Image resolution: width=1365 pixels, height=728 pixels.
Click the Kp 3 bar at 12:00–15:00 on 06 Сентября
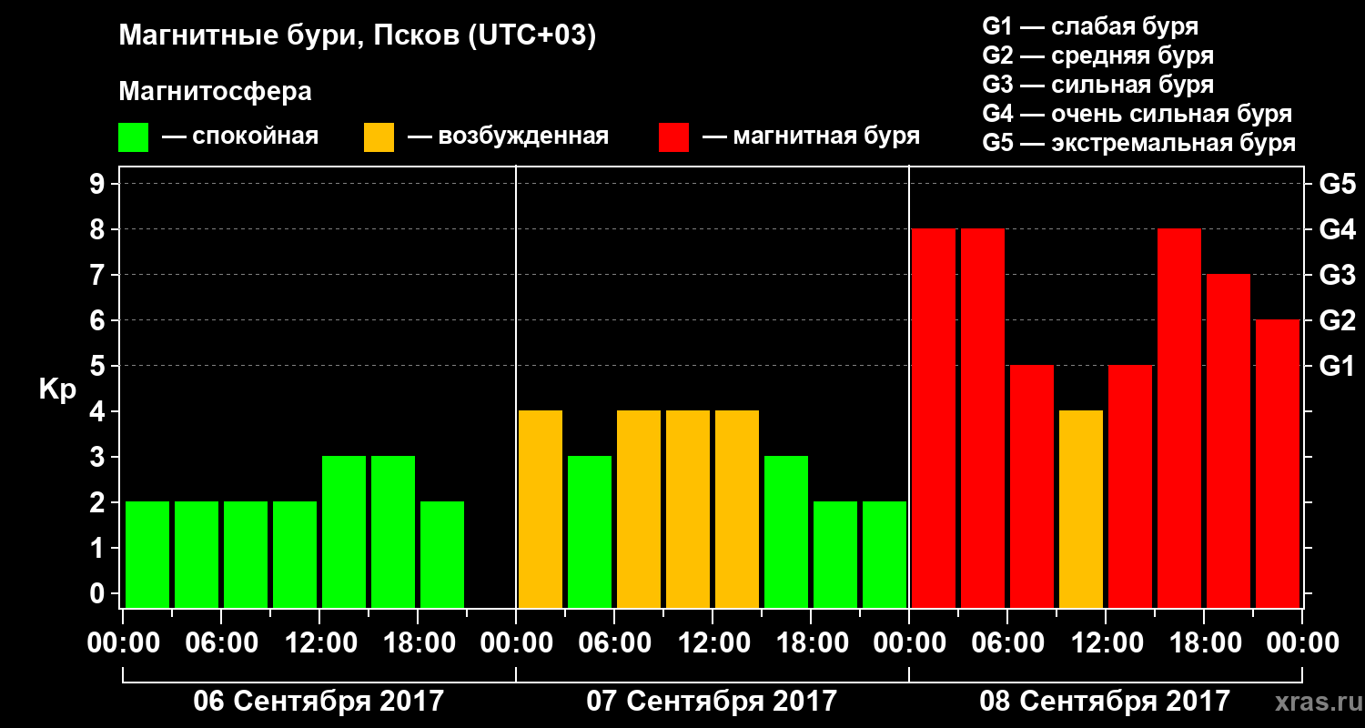(x=344, y=531)
